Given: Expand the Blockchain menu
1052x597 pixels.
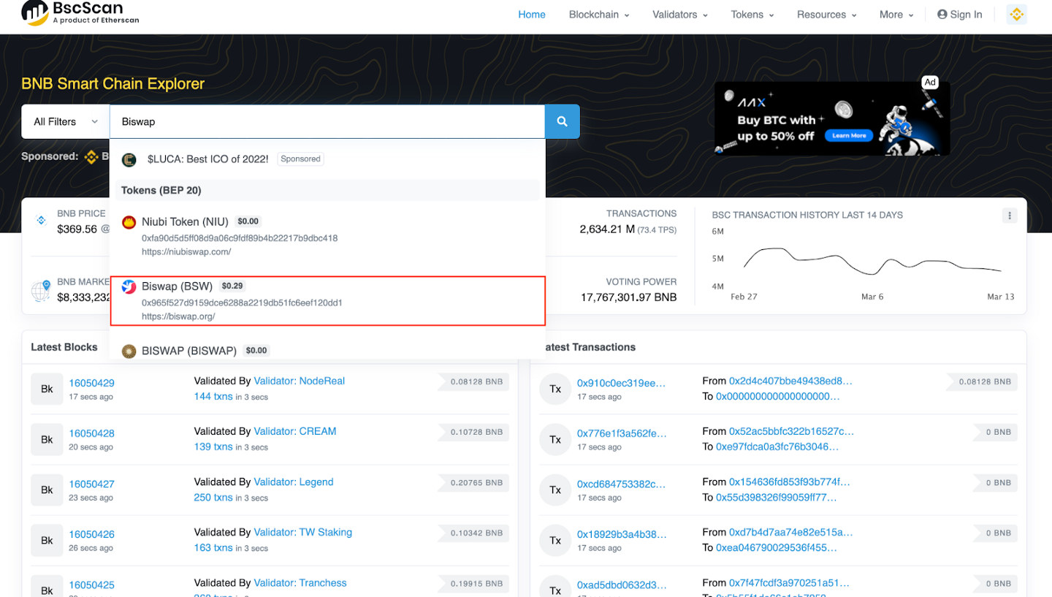Looking at the screenshot, I should click(x=599, y=15).
